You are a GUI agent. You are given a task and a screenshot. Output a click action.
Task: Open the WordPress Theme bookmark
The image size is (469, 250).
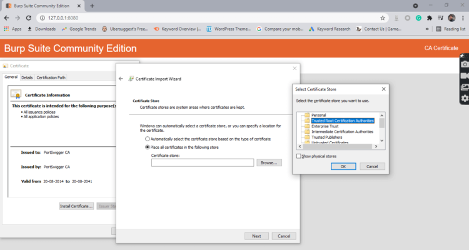[x=229, y=29]
